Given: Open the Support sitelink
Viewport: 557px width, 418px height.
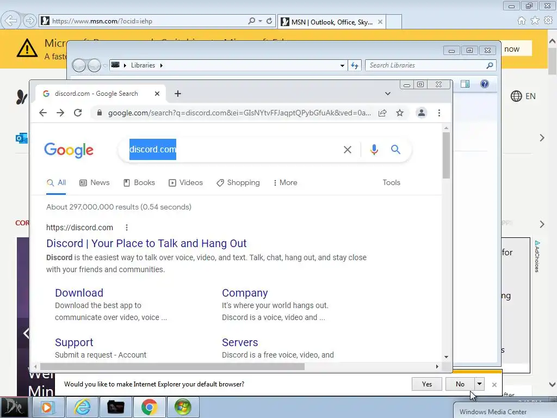Looking at the screenshot, I should (74, 342).
